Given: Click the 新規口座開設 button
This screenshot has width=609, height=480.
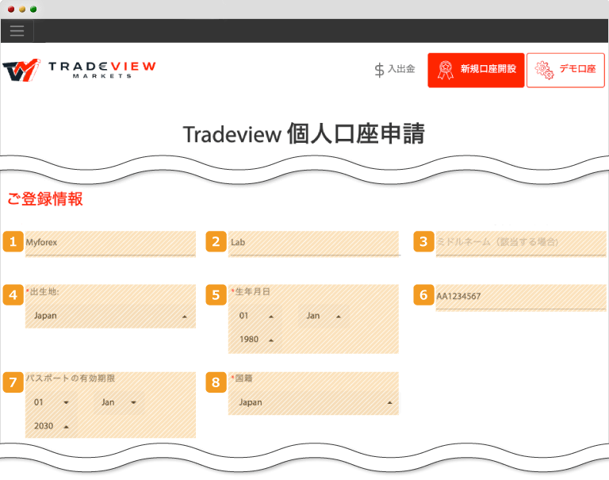Looking at the screenshot, I should click(476, 71).
